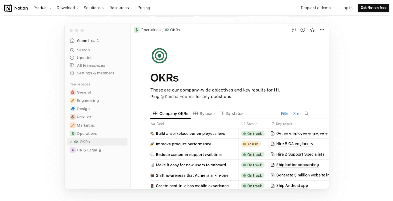Click the search magnifier in table toolbar
This screenshot has height=201, width=393.
tap(307, 113)
